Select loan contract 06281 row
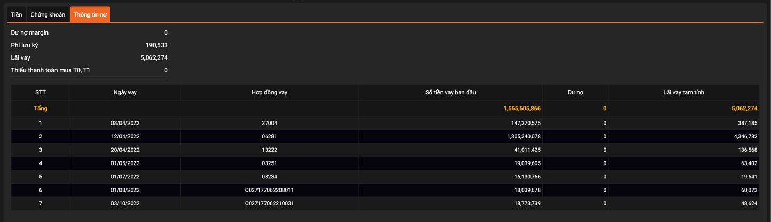 tap(269, 136)
